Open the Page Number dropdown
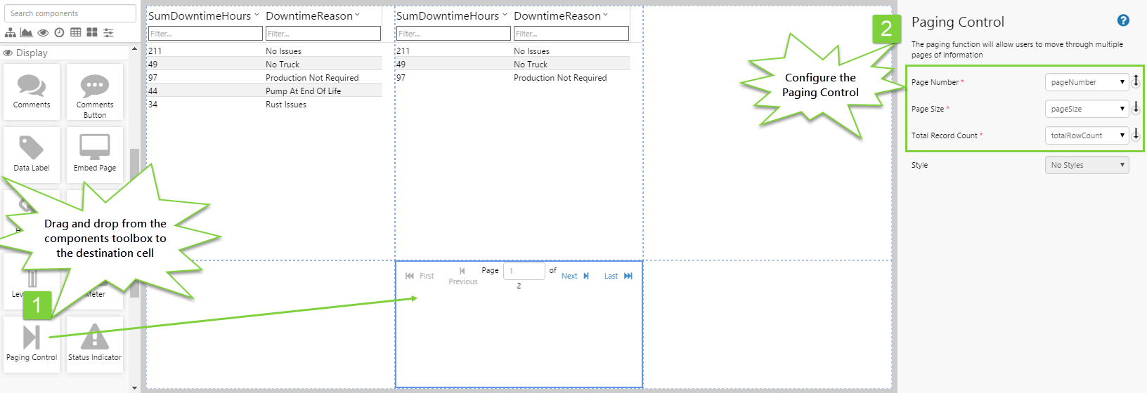Screen dimensions: 1147x393 (x=1087, y=82)
